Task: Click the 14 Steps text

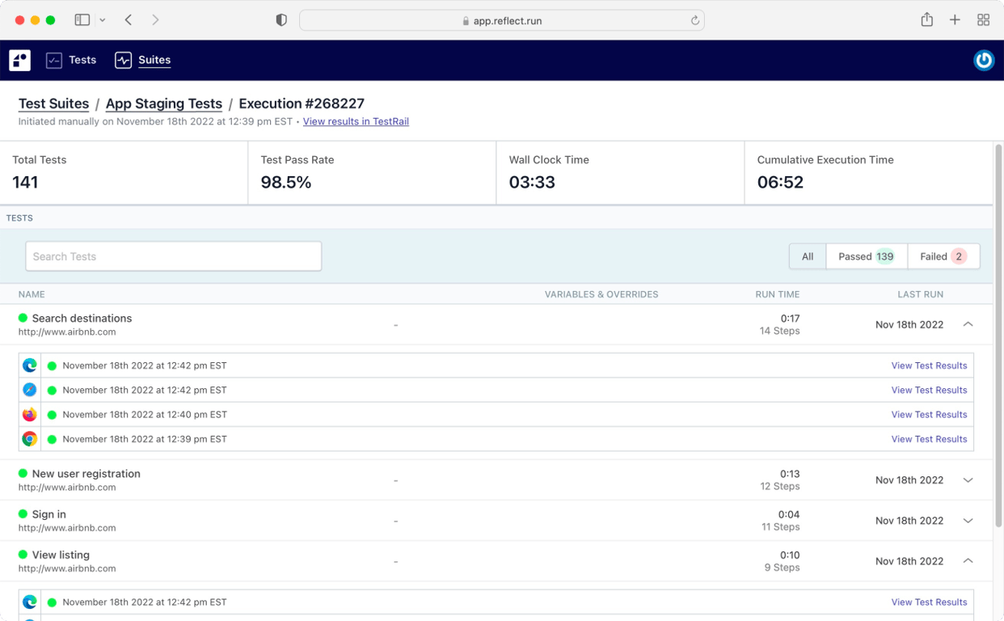Action: (780, 331)
